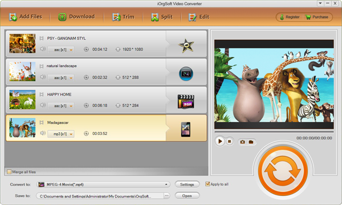
Task: Click the Save to path field
Action: (x=100, y=196)
